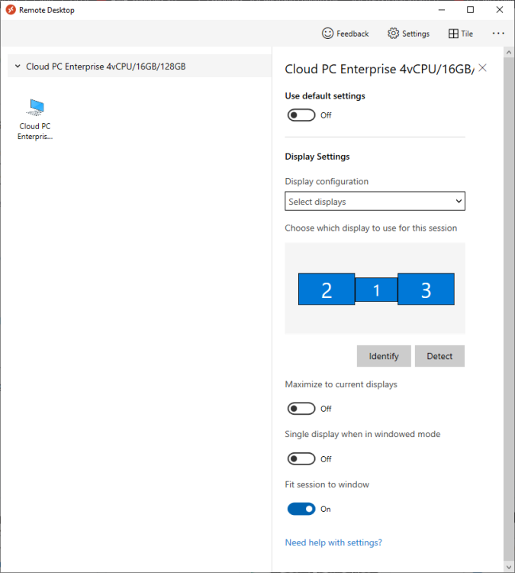Collapse the Cloud PC Enterprise workspace group

[x=18, y=66]
